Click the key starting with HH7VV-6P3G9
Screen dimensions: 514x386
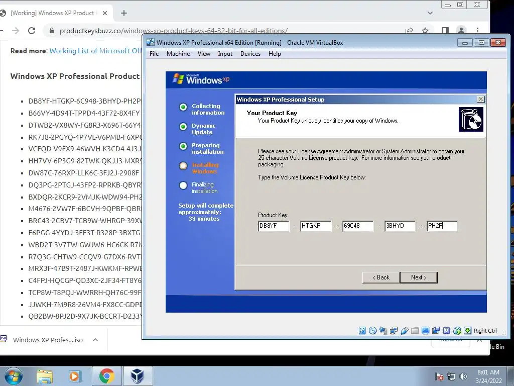(85, 161)
